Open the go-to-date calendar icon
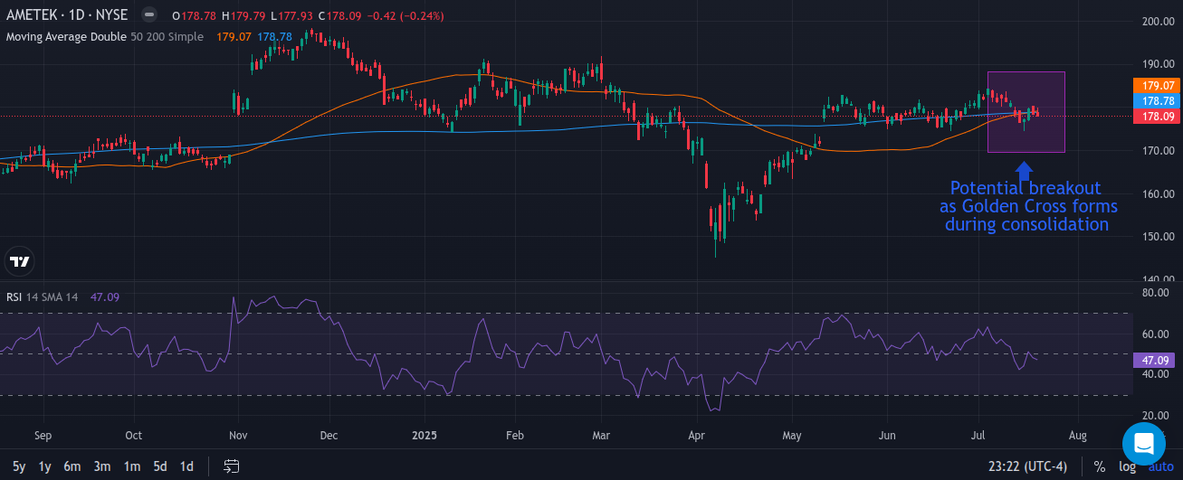This screenshot has width=1183, height=480. tap(232, 466)
